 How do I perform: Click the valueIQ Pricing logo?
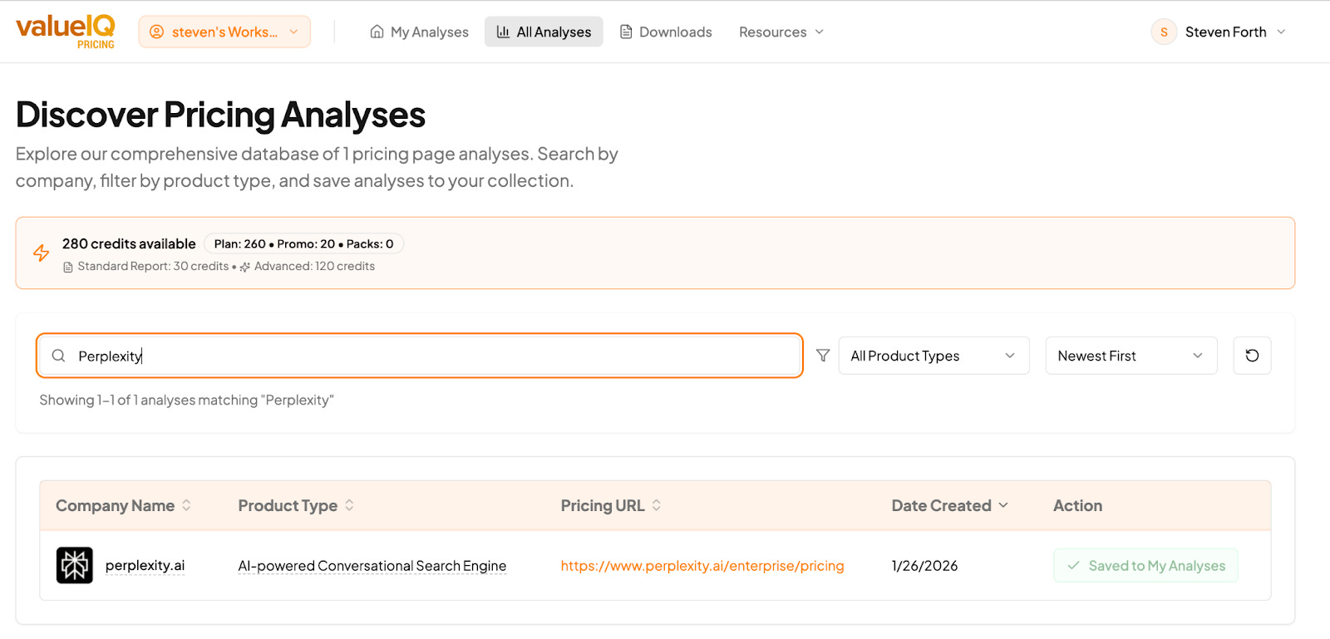66,32
